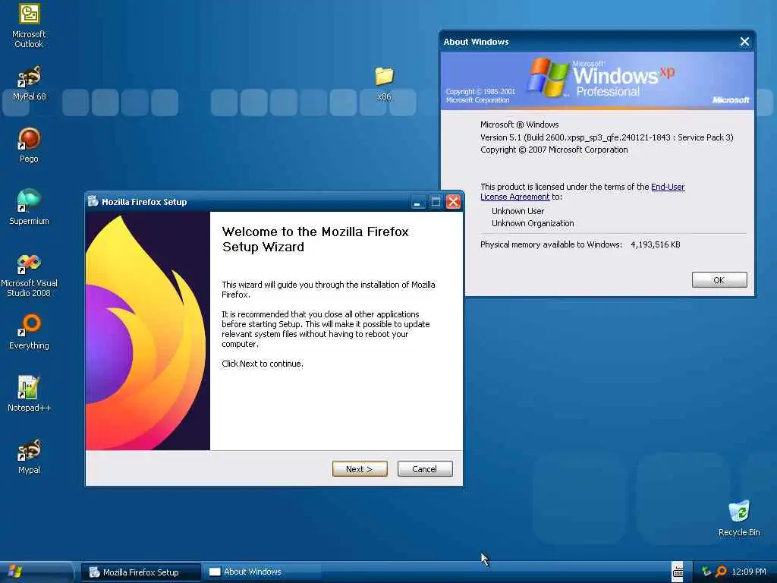Select the Pego desktop shortcut
777x583 pixels.
29,145
